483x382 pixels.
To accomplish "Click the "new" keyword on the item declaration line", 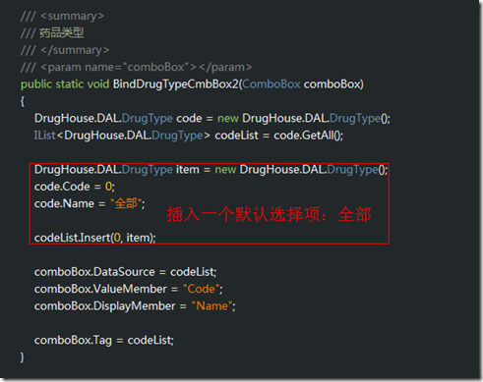I will click(x=225, y=170).
